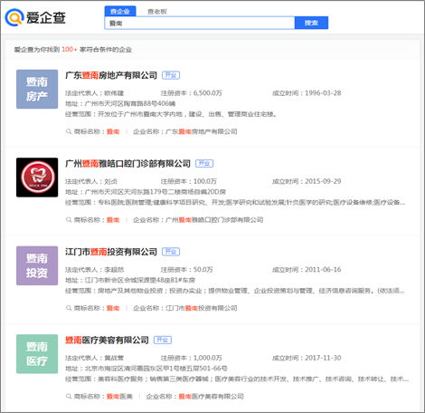Screen dimensions: 425x413
Task: Click legal representative 欧伟建
Action: click(114, 93)
